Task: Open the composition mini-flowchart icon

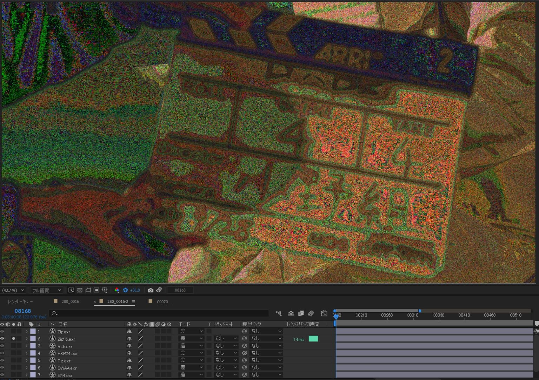Action: pyautogui.click(x=278, y=313)
